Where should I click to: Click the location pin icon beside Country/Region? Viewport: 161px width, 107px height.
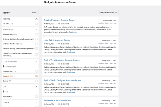point(4,66)
